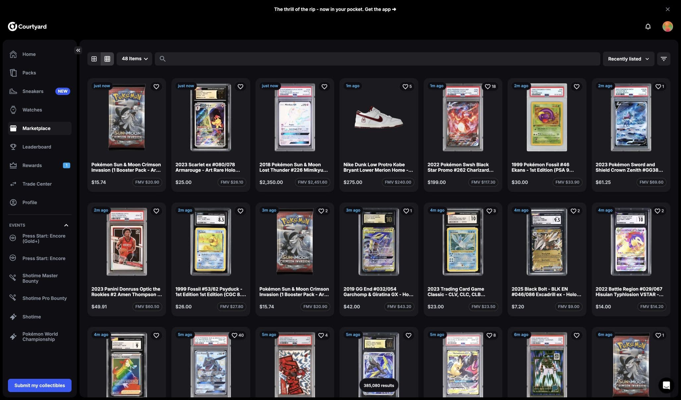Screen dimensions: 681x400
Task: Click the NEW badge next to Sneakers
Action: coord(63,91)
